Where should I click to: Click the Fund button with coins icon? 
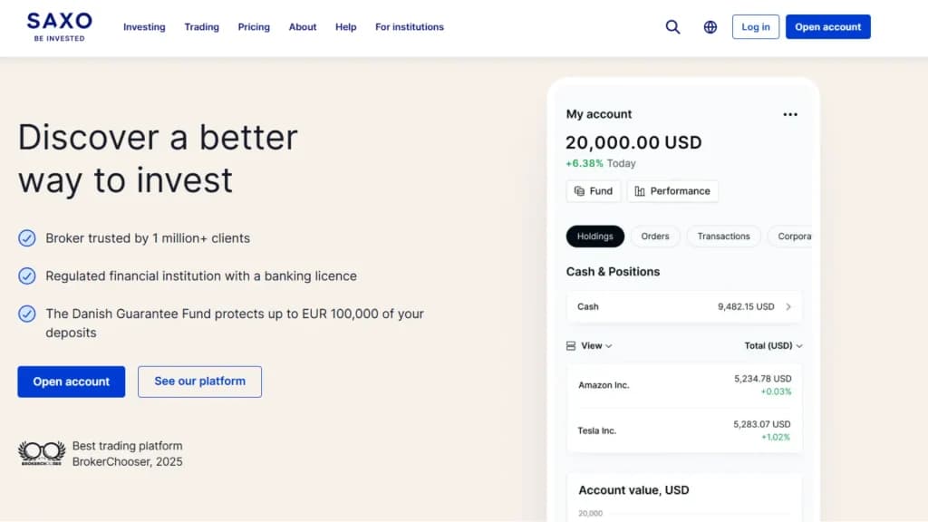click(x=593, y=191)
